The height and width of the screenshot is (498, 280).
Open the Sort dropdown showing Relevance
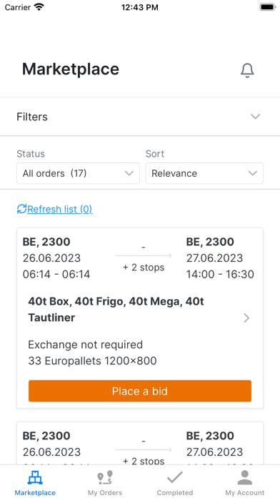coord(204,173)
